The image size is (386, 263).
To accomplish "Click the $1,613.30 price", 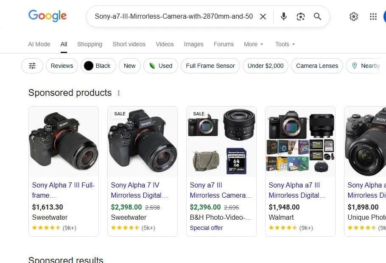I will tap(48, 207).
